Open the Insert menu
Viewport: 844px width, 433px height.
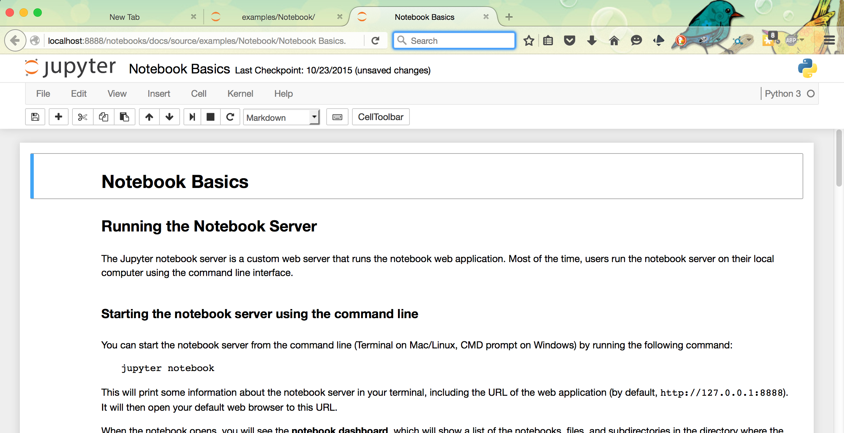click(x=159, y=94)
